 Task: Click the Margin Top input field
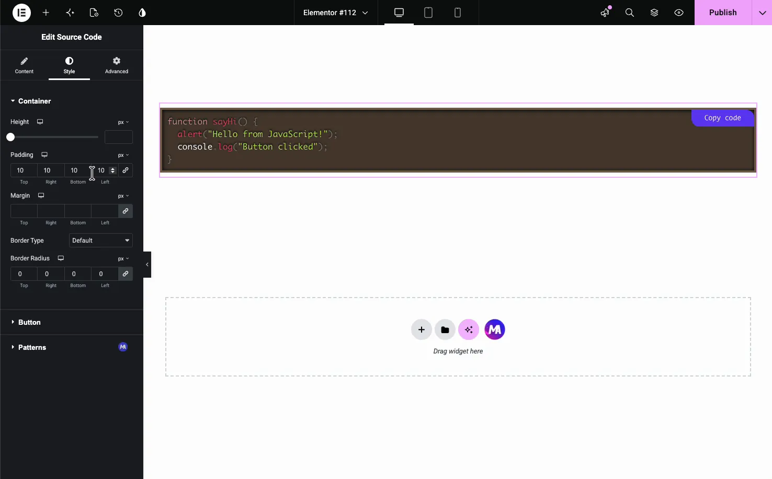click(x=24, y=211)
